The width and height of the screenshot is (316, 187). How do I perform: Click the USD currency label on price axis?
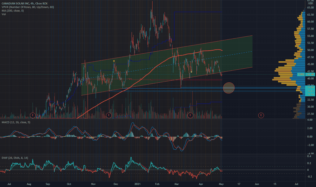[x=310, y=3]
